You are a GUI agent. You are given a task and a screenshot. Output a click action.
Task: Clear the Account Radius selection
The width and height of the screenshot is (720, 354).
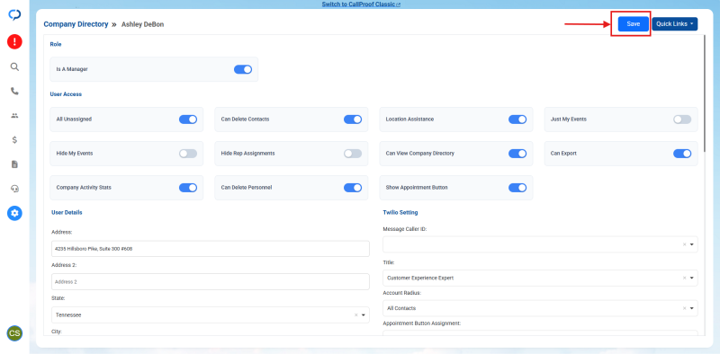point(684,308)
